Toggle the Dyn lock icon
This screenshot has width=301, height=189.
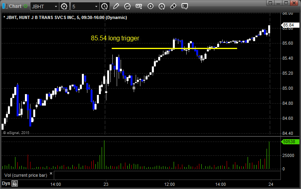pos(15,183)
